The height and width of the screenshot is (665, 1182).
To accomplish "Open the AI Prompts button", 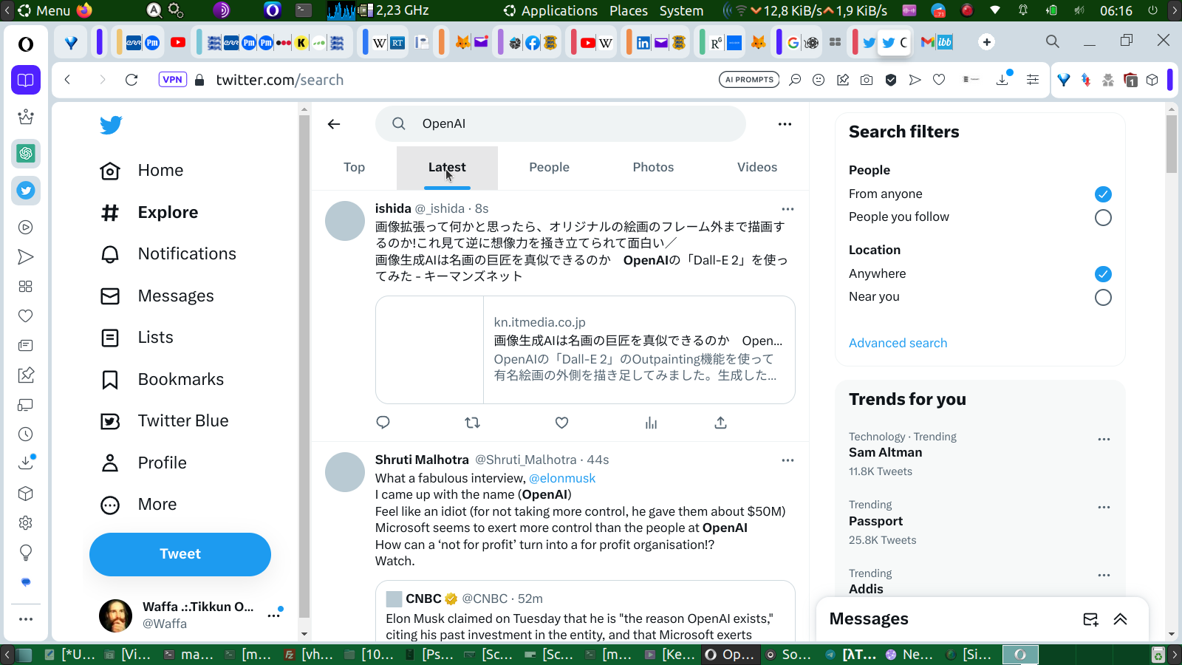I will coord(749,80).
